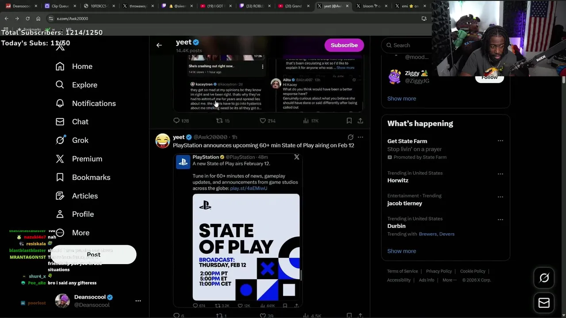The image size is (566, 318).
Task: Open Devers related trend link
Action: pyautogui.click(x=447, y=234)
